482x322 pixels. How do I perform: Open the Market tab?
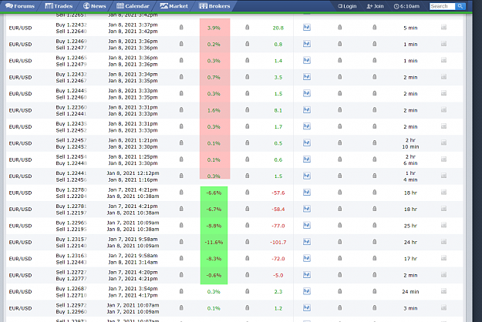(174, 6)
